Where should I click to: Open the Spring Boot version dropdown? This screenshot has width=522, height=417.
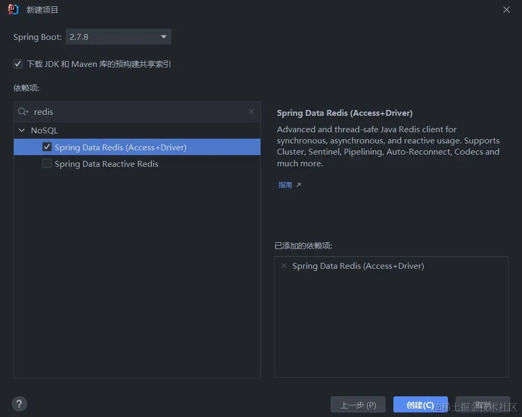pos(119,37)
